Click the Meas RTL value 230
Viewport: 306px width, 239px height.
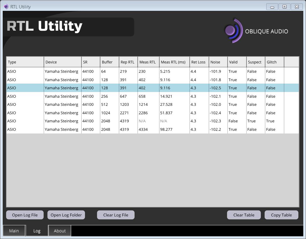pyautogui.click(x=142, y=72)
